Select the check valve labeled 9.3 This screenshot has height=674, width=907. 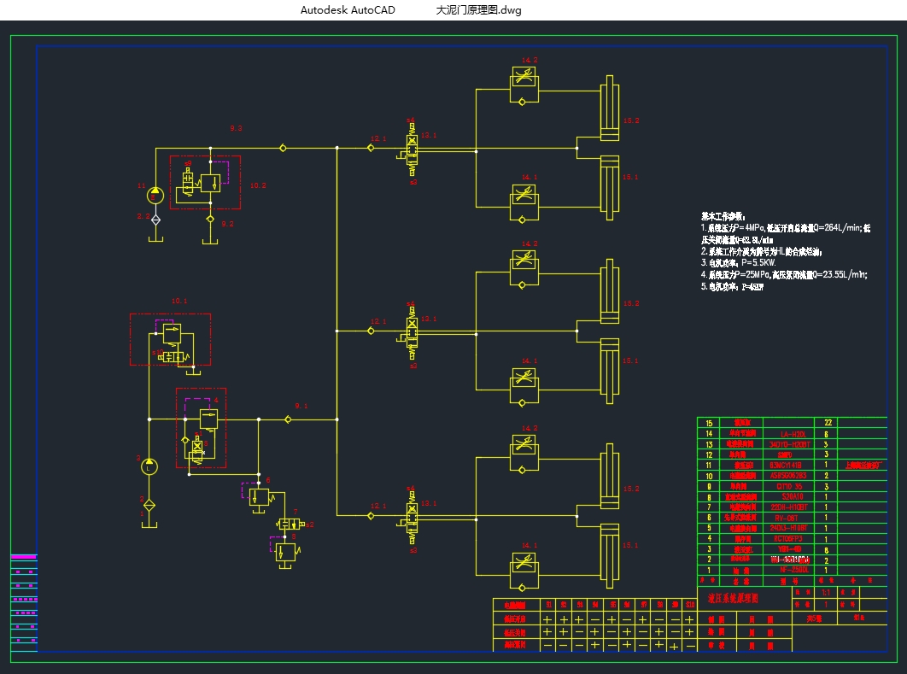click(284, 148)
